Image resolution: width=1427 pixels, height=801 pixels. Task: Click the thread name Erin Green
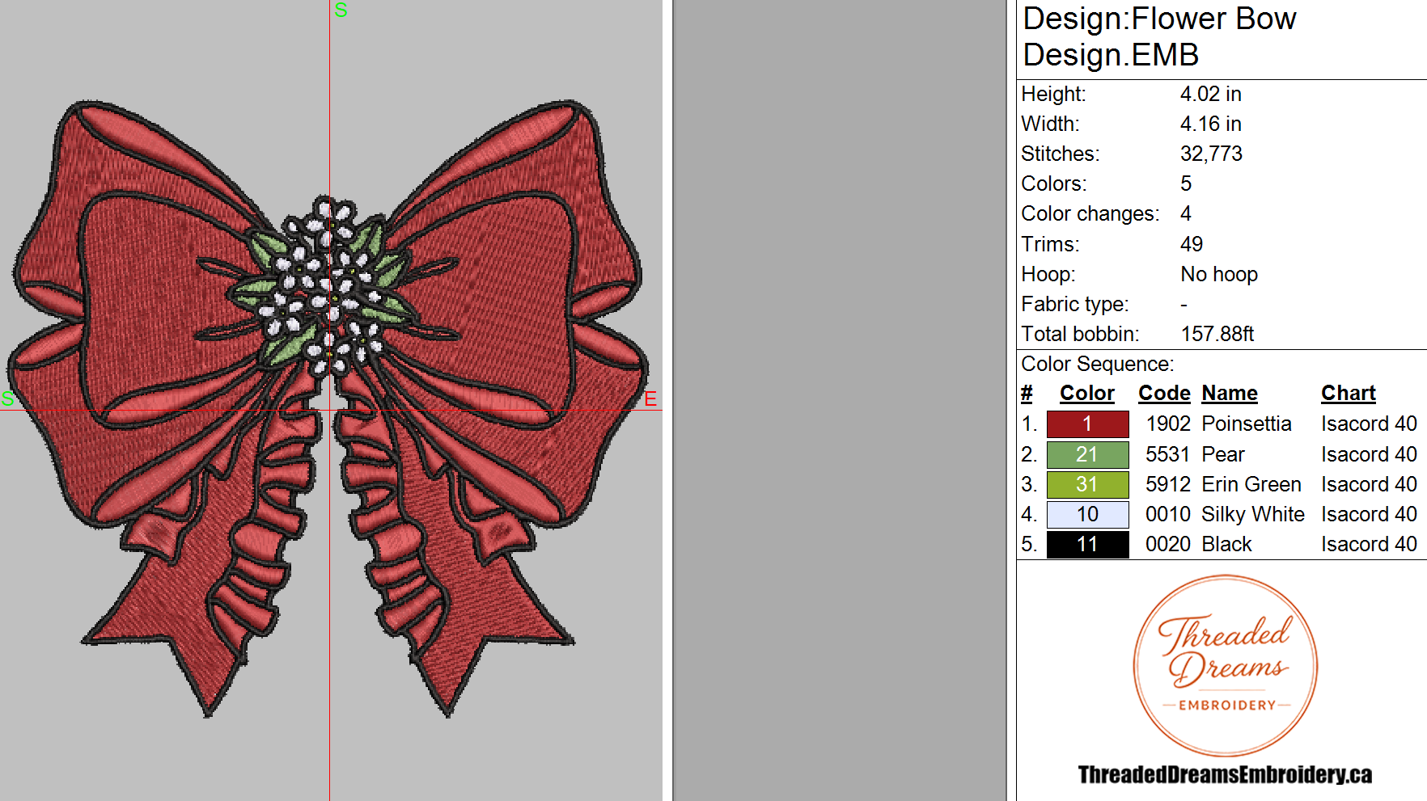tap(1251, 484)
